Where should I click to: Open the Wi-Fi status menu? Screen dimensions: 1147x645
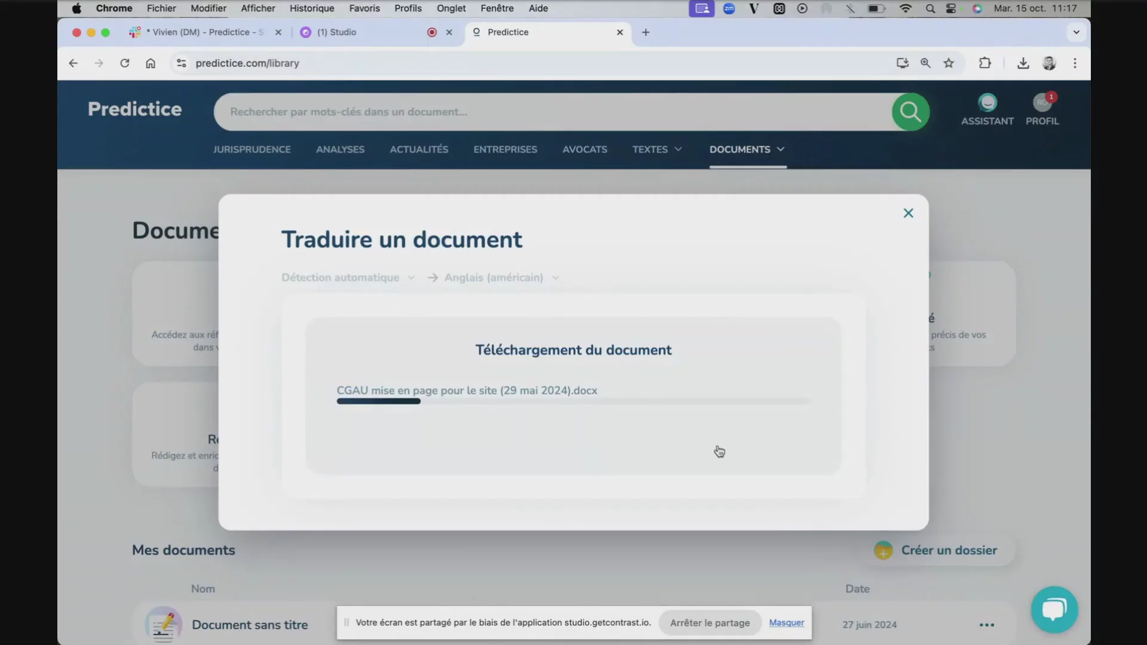(x=905, y=8)
